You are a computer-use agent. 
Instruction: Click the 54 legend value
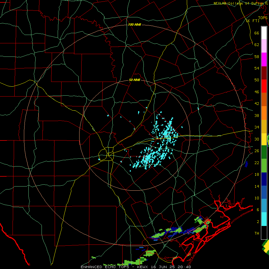(257, 68)
